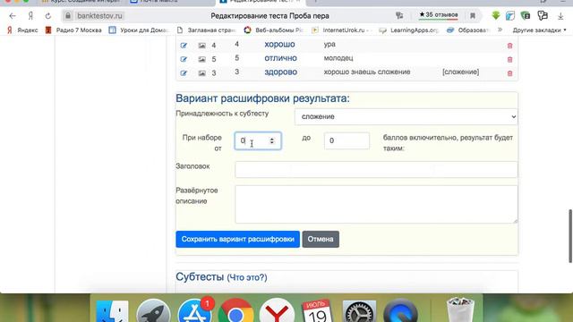Open the 'отлично' result link
Viewport: 573px width, 322px height.
click(x=280, y=58)
